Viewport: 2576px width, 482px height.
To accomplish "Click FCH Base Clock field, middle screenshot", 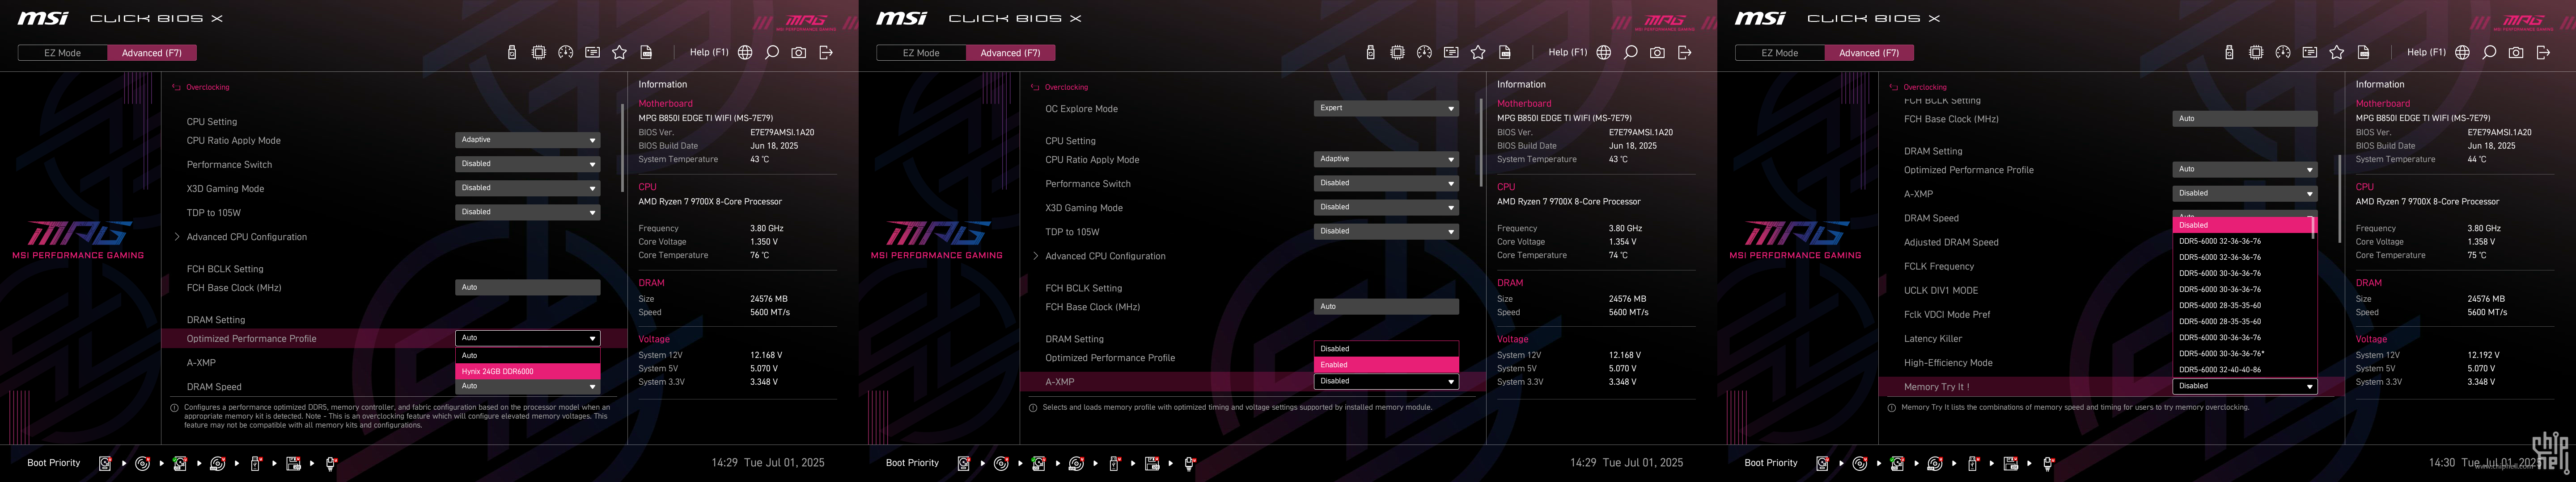I will tap(1386, 306).
